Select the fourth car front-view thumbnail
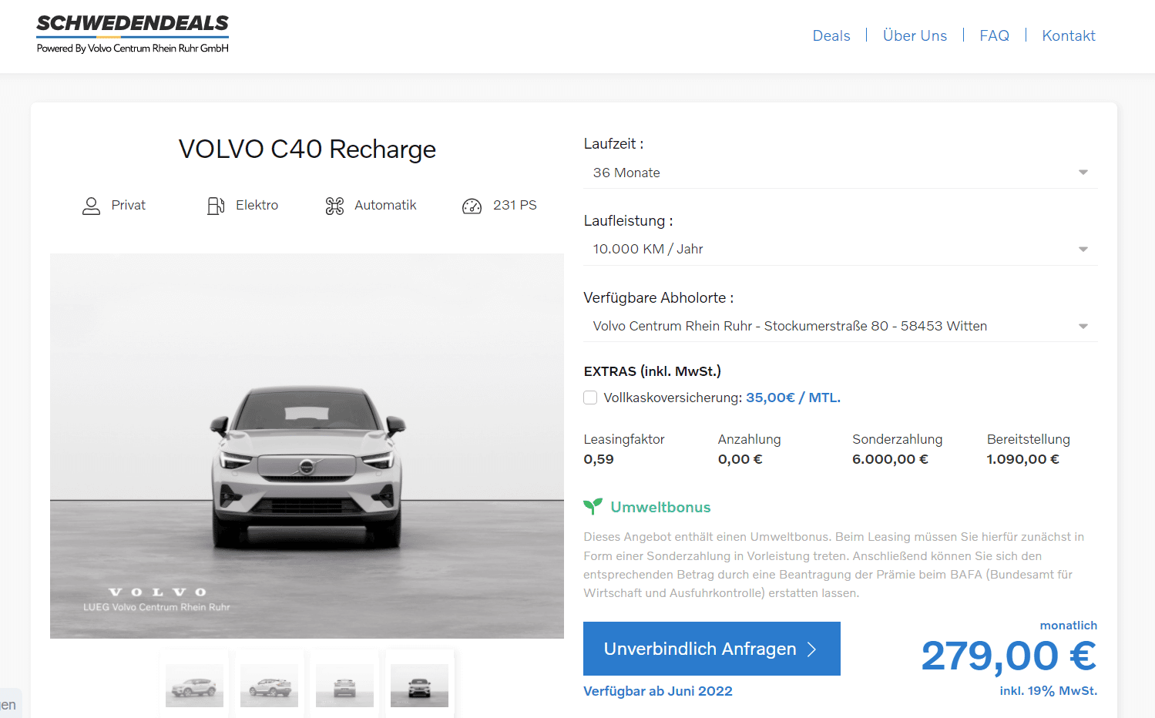The image size is (1155, 718). [419, 685]
